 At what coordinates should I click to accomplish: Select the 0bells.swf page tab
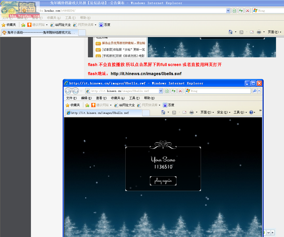[103, 113]
